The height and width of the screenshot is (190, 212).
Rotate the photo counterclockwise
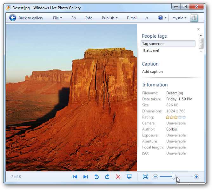pyautogui.click(x=96, y=177)
